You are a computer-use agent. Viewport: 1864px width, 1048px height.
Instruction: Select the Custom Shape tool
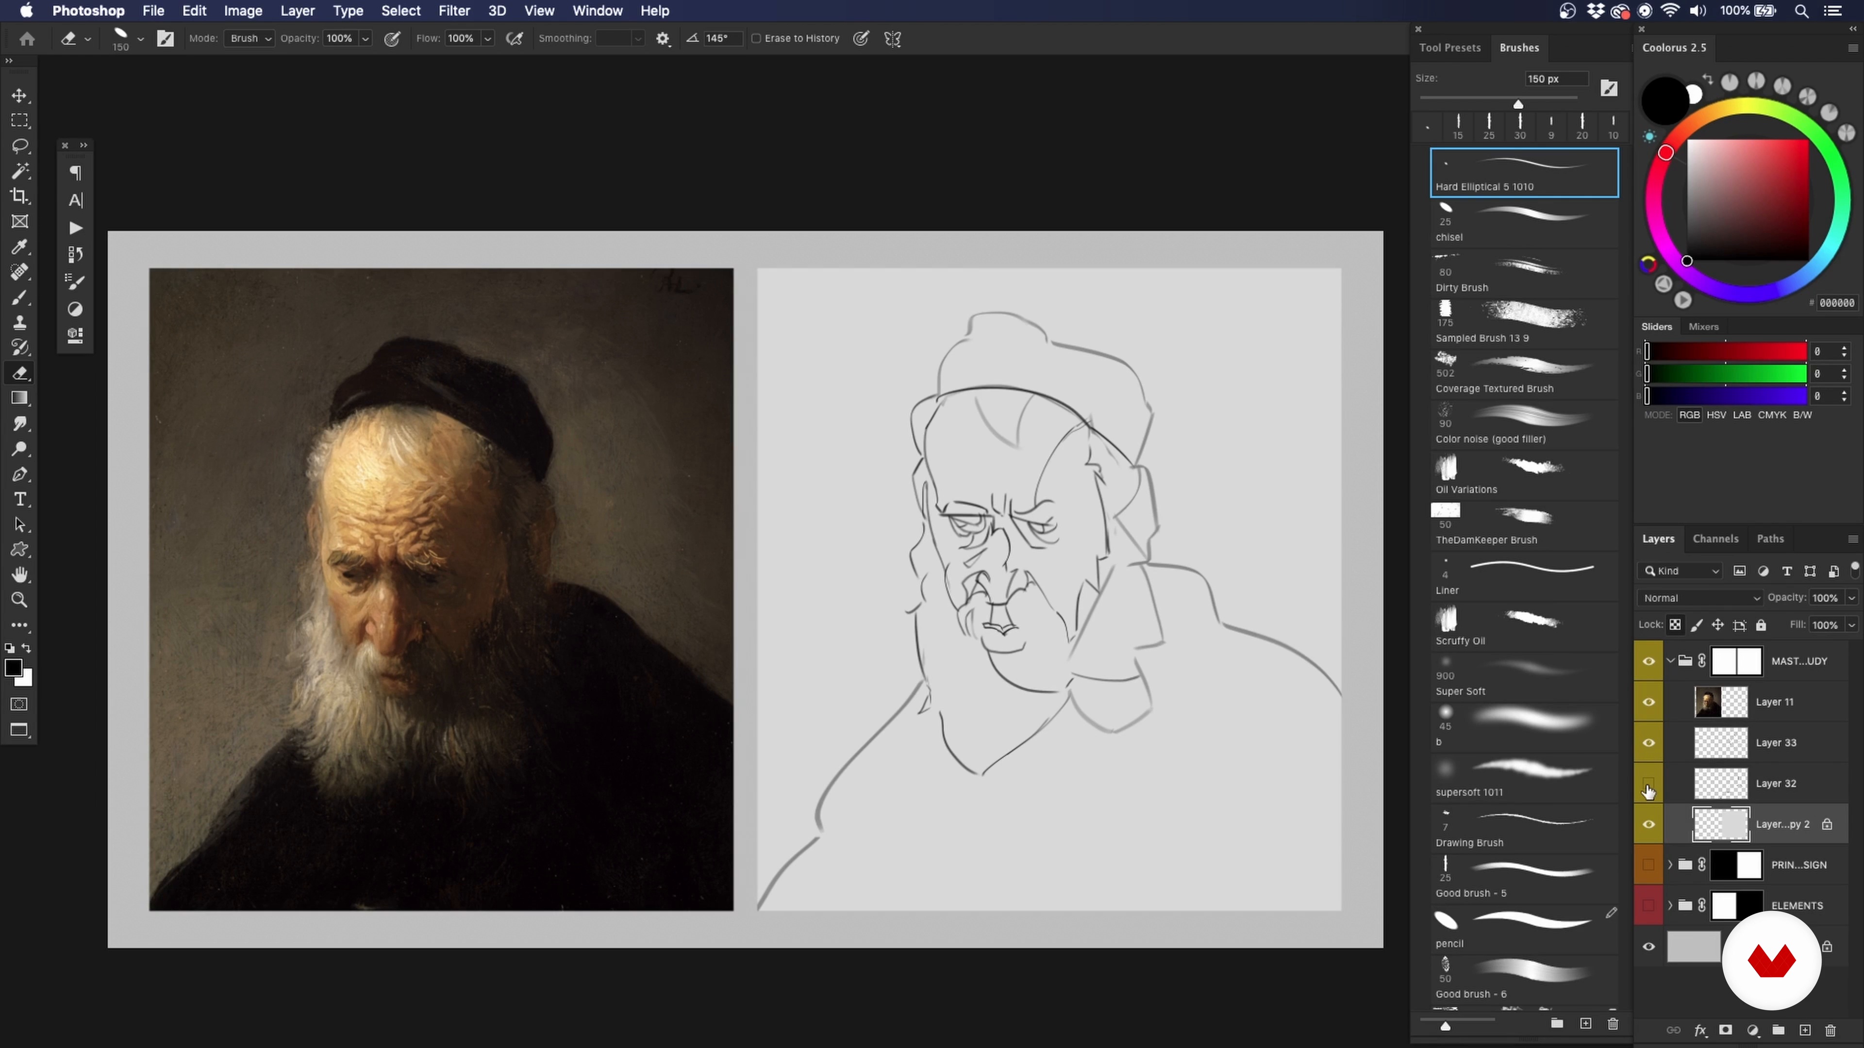[x=19, y=550]
